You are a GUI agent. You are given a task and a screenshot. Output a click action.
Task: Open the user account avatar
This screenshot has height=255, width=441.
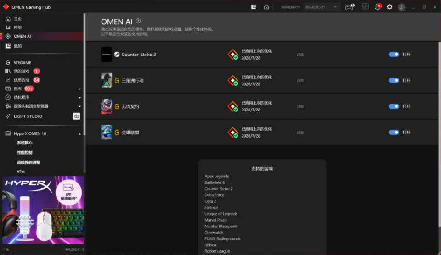tap(401, 7)
